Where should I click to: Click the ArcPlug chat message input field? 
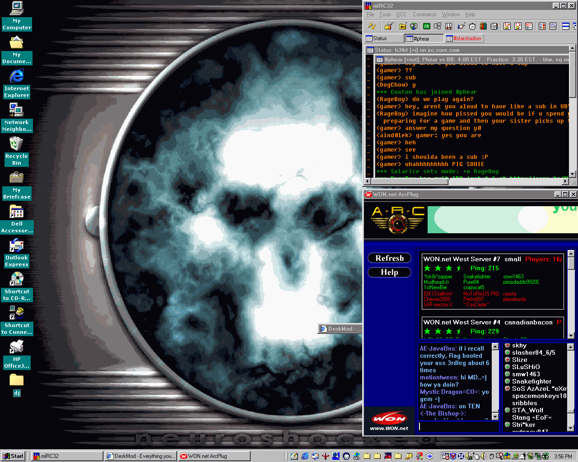(458, 426)
